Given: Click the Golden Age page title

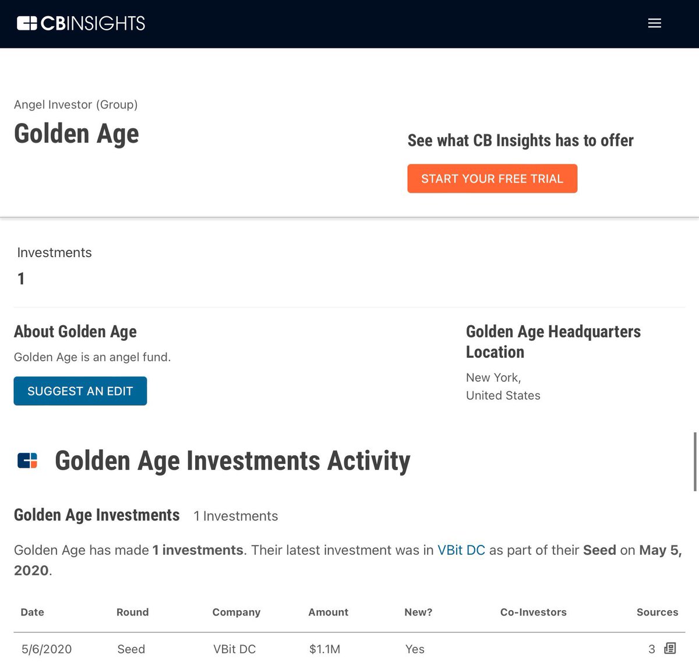Looking at the screenshot, I should [76, 134].
